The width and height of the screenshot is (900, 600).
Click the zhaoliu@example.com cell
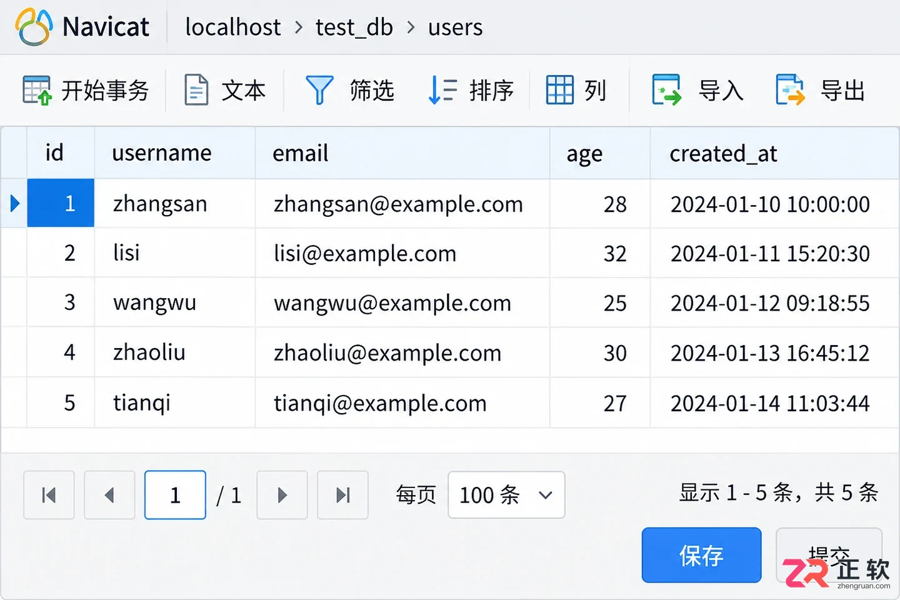(x=402, y=352)
